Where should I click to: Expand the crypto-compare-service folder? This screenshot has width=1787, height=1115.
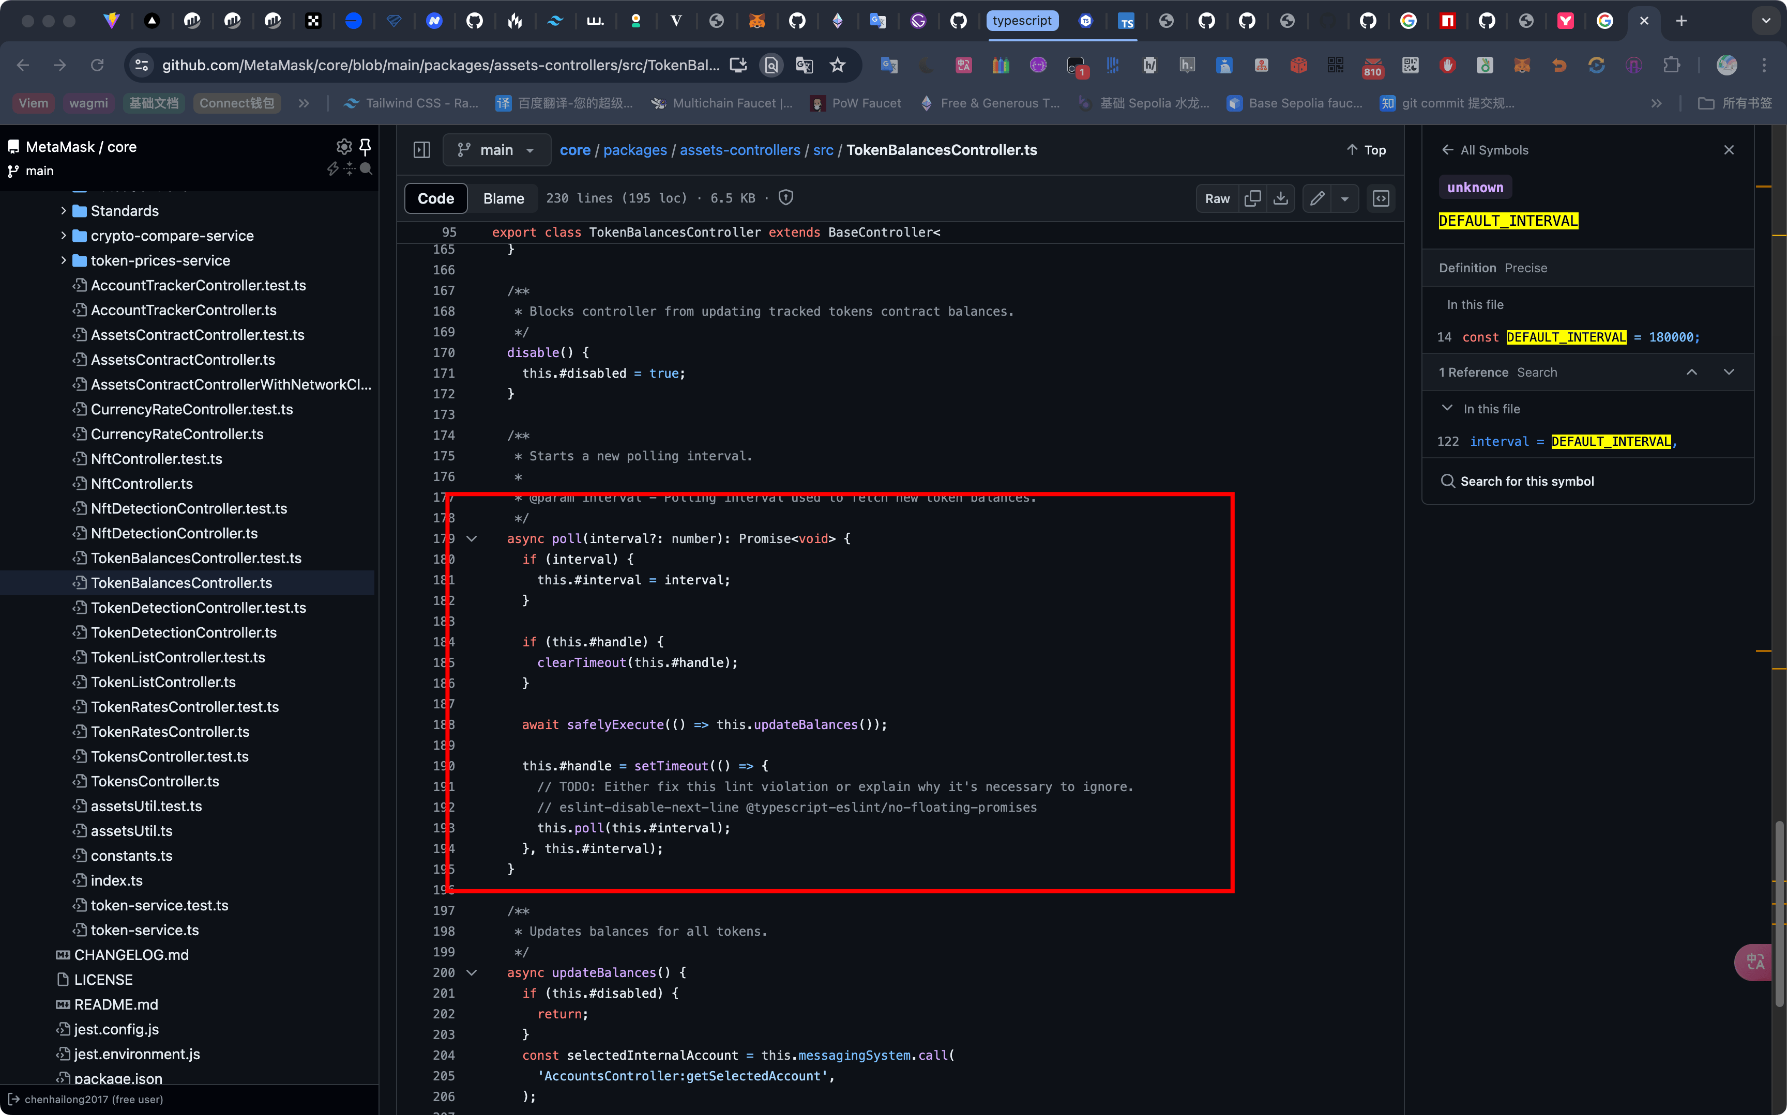[x=64, y=236]
